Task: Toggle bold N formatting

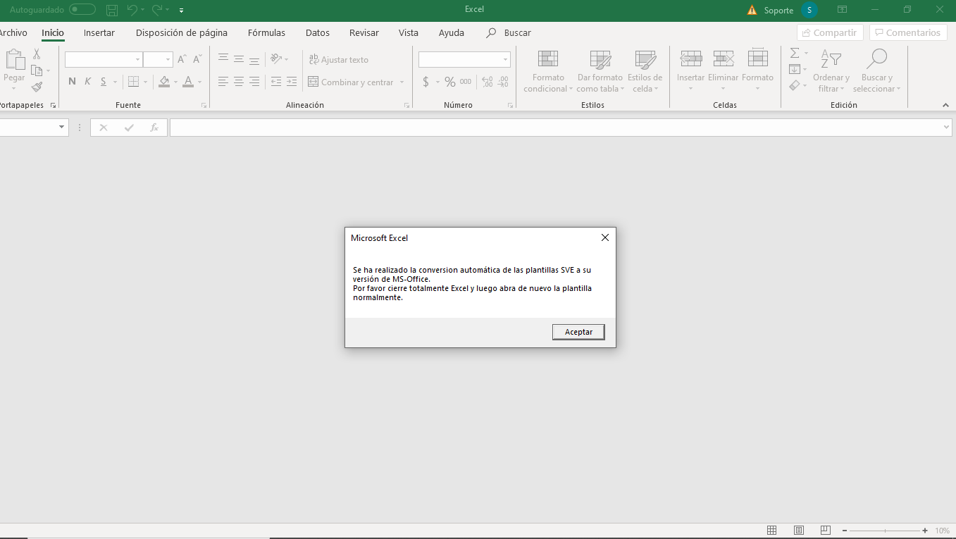Action: [72, 82]
